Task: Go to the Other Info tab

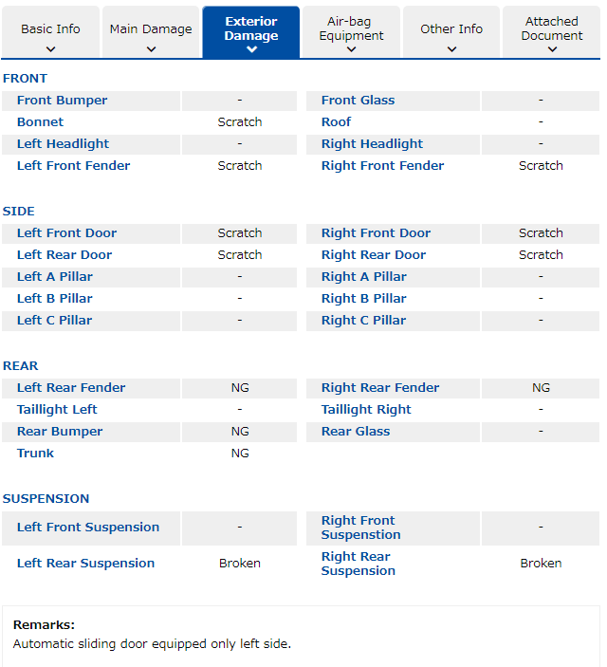Action: (x=451, y=29)
